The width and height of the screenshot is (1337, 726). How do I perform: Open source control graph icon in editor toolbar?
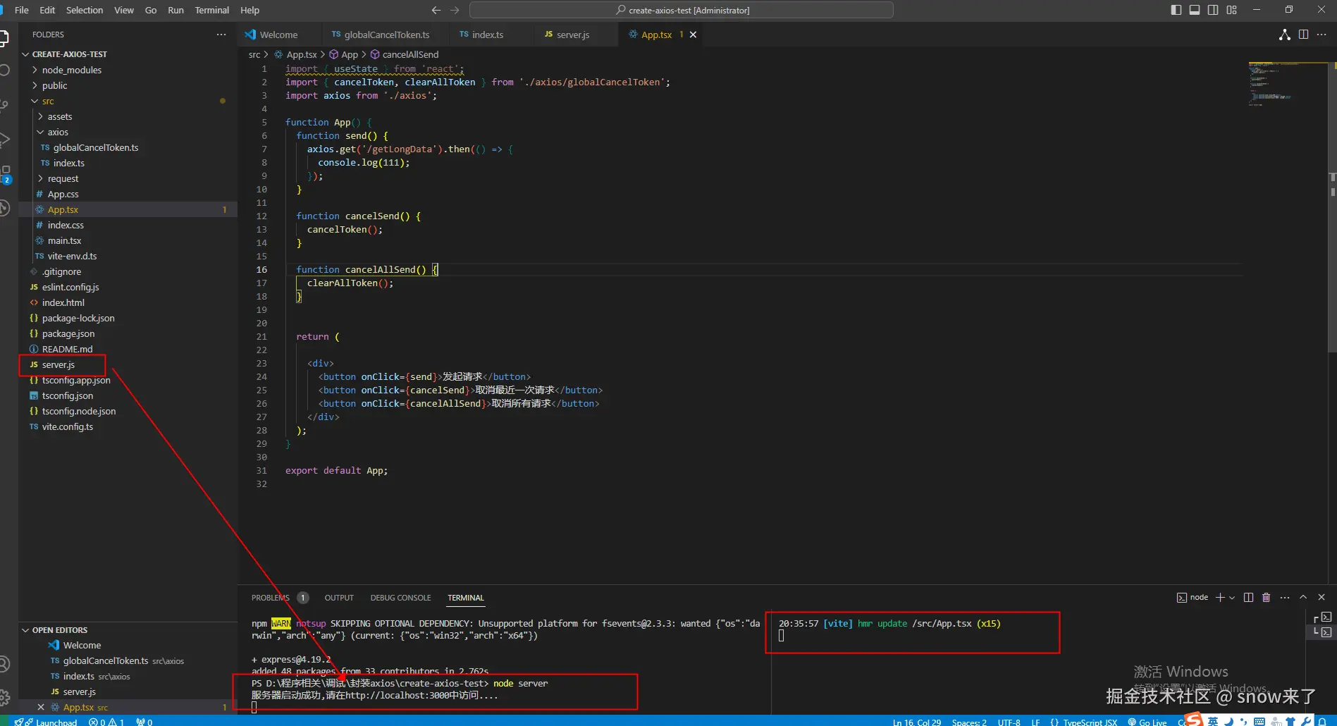(x=1284, y=35)
